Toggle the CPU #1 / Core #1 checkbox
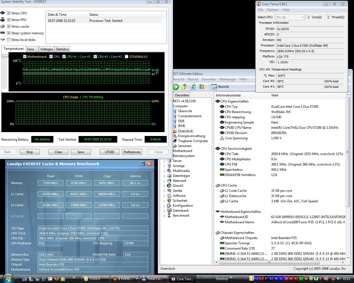This screenshot has width=354, height=283. (x=64, y=56)
